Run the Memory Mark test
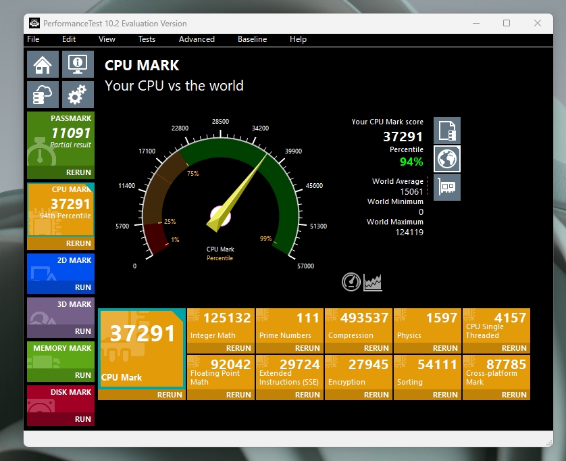 pos(61,375)
